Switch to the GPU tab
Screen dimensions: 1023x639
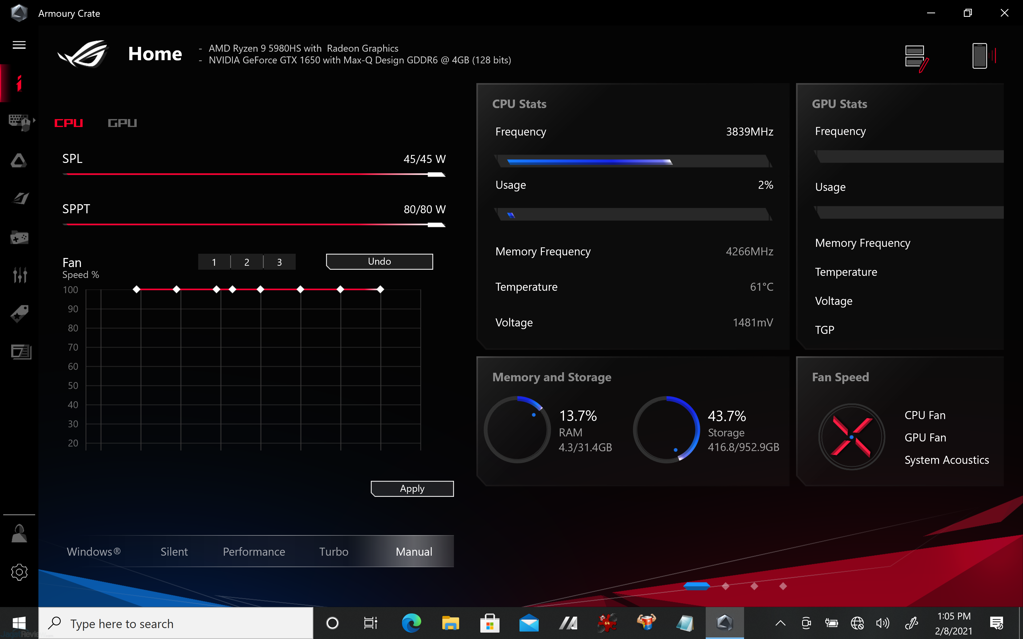pos(122,123)
